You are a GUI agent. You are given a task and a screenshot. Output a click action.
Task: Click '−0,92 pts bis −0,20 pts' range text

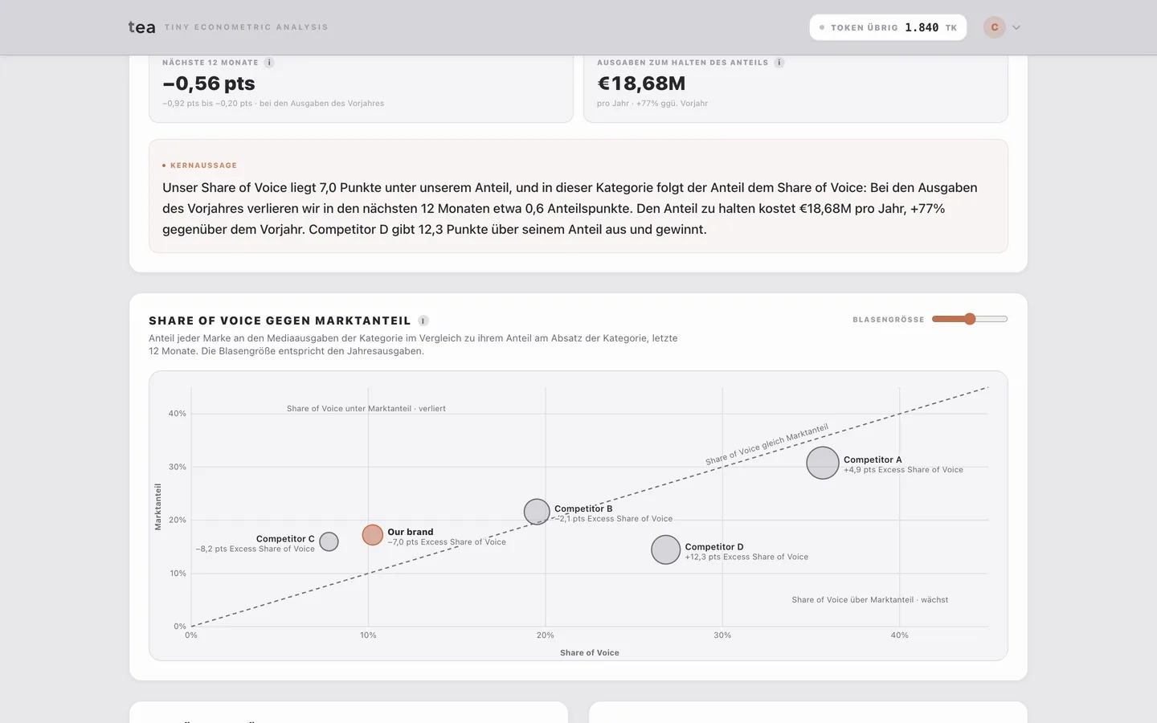pos(207,104)
